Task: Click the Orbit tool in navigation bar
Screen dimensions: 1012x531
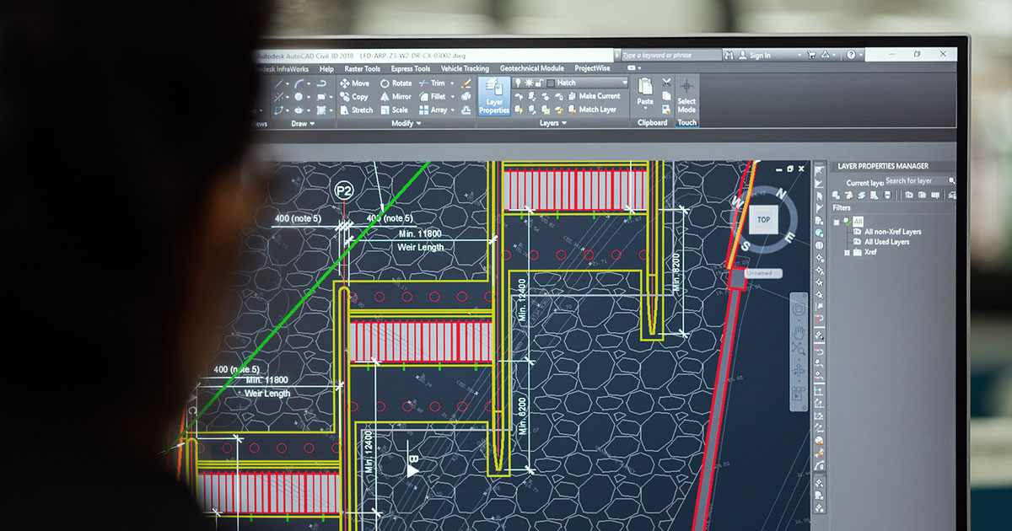Action: [x=799, y=372]
